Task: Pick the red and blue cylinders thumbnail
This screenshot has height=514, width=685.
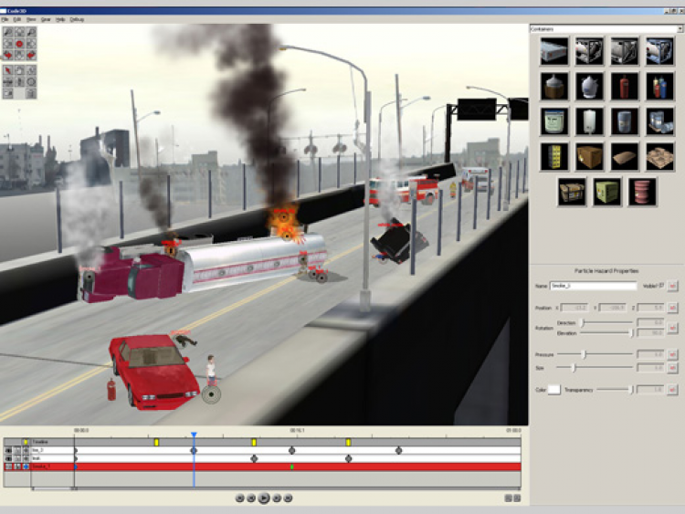Action: 660,86
